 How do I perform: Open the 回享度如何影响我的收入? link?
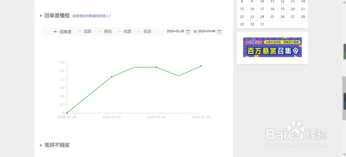[92, 16]
